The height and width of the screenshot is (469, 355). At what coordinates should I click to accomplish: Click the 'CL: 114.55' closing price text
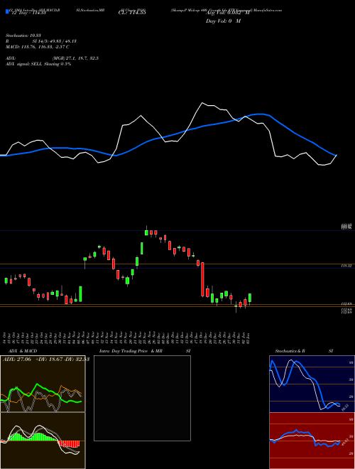click(132, 14)
